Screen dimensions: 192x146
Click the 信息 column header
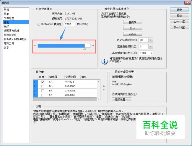point(90,77)
